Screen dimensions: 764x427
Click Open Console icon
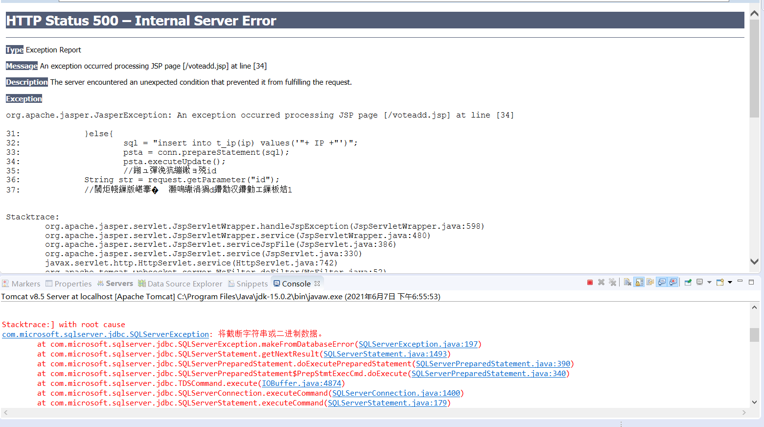tap(720, 282)
